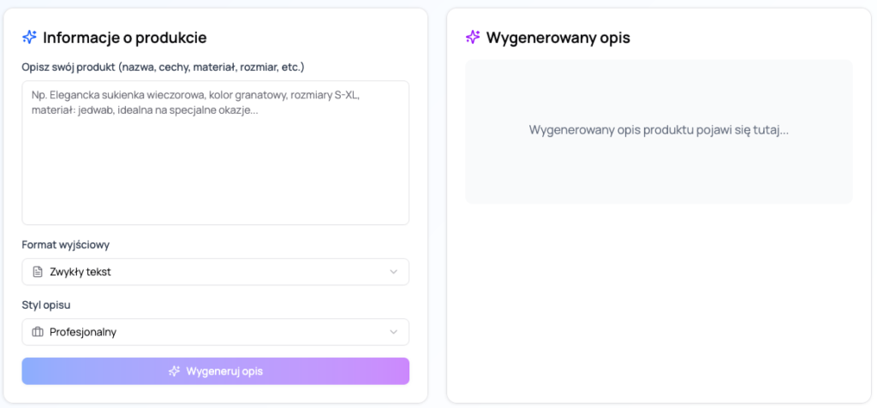
Task: Click the document icon in Format wyjściowy field
Action: tap(37, 272)
